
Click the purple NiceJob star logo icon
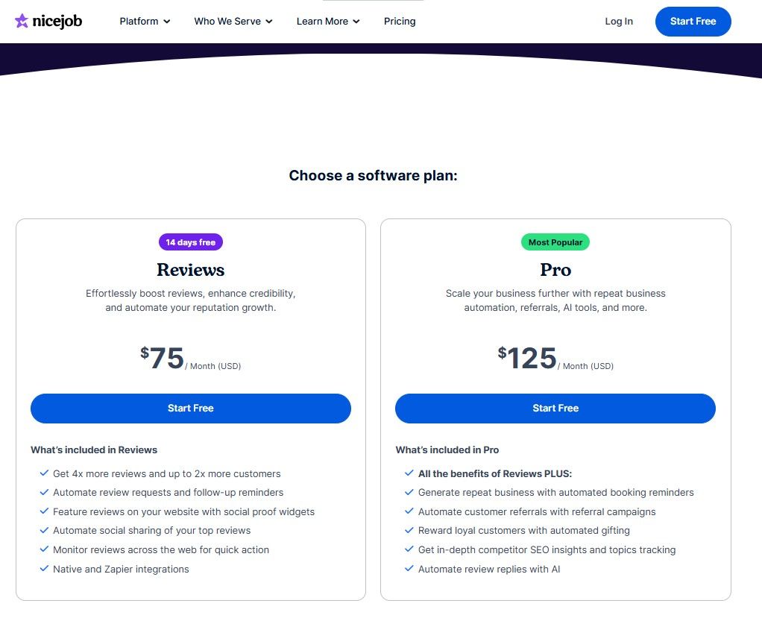click(21, 21)
